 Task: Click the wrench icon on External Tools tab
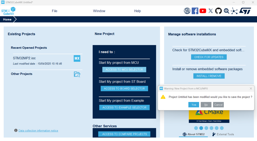pyautogui.click(x=214, y=134)
